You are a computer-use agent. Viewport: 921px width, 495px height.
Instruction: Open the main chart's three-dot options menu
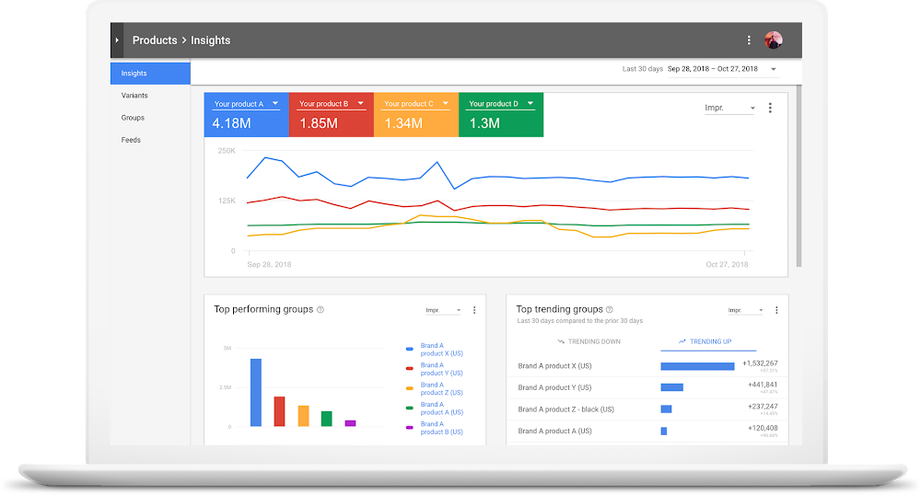770,108
